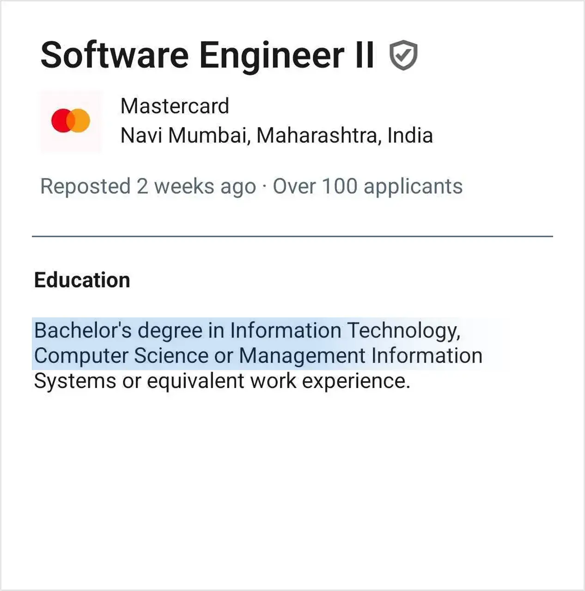The height and width of the screenshot is (591, 585).
Task: Click the Reposted 2 weeks ago text
Action: click(x=148, y=186)
